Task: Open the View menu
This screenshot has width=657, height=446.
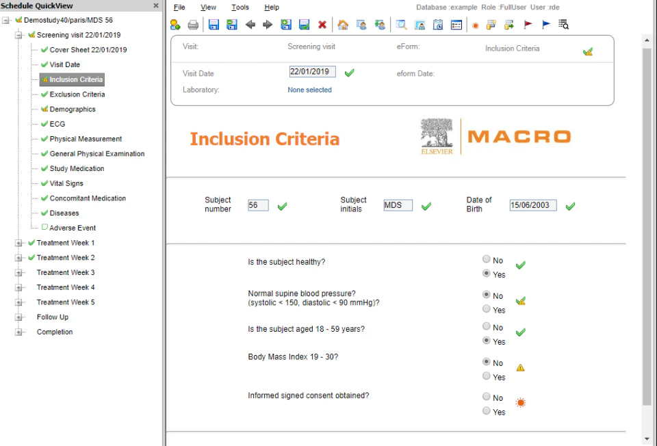Action: pos(208,7)
